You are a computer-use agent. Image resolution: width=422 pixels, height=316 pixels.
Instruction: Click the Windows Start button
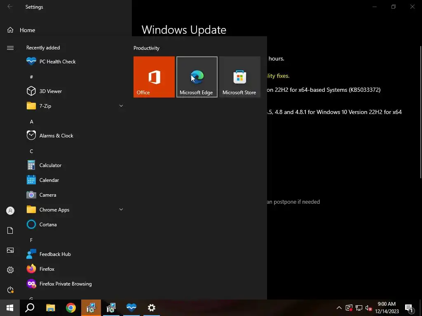pyautogui.click(x=10, y=308)
